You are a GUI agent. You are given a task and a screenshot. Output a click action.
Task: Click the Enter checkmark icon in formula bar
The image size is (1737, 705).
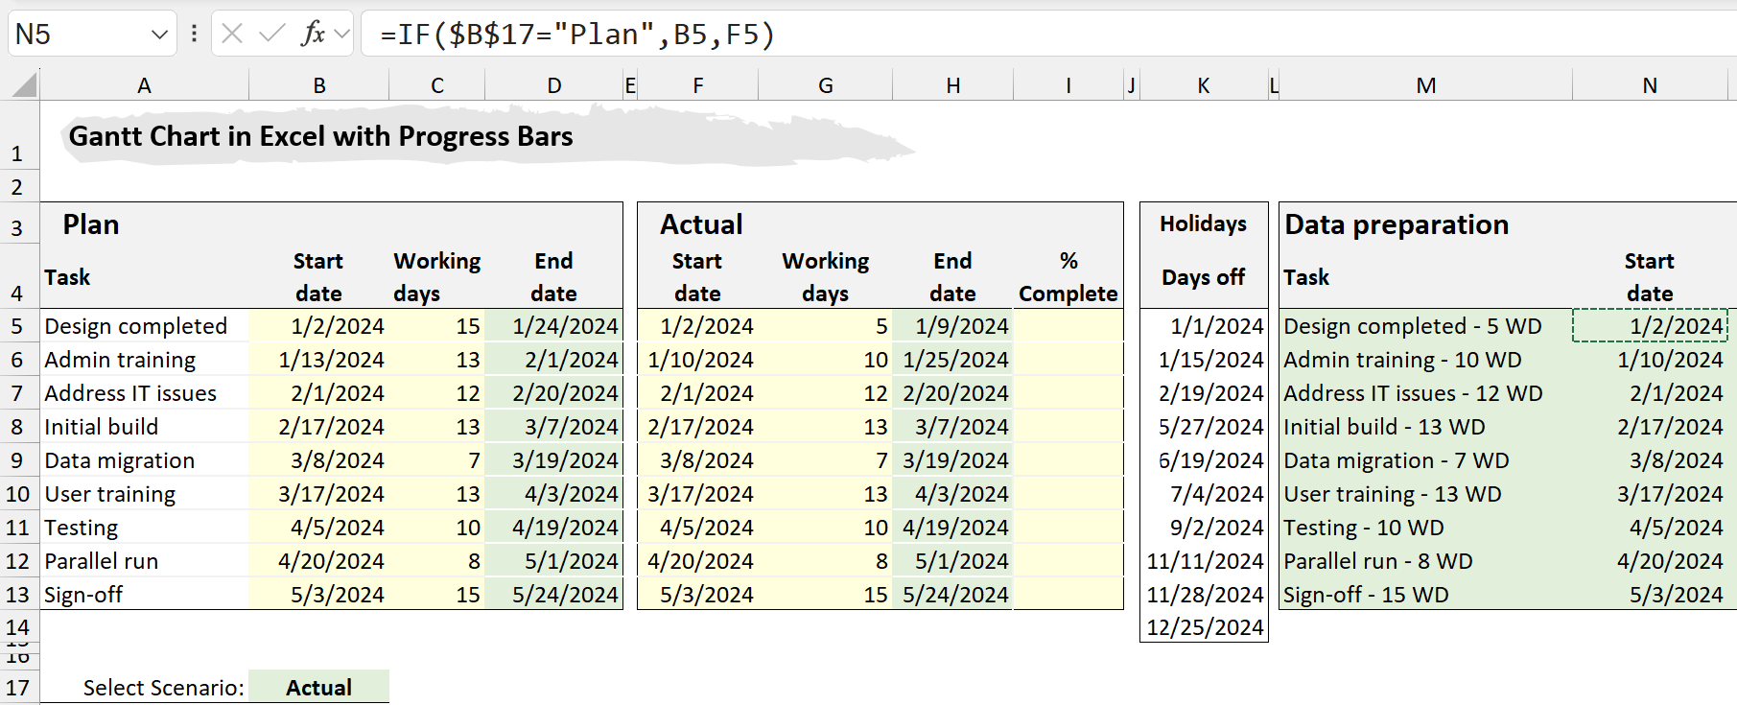point(271,35)
